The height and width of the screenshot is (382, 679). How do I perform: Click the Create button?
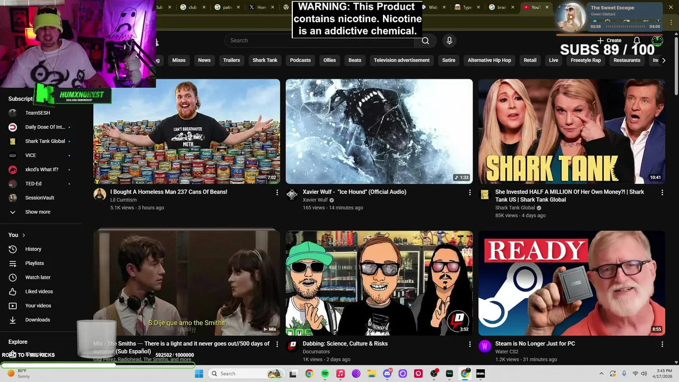[610, 40]
